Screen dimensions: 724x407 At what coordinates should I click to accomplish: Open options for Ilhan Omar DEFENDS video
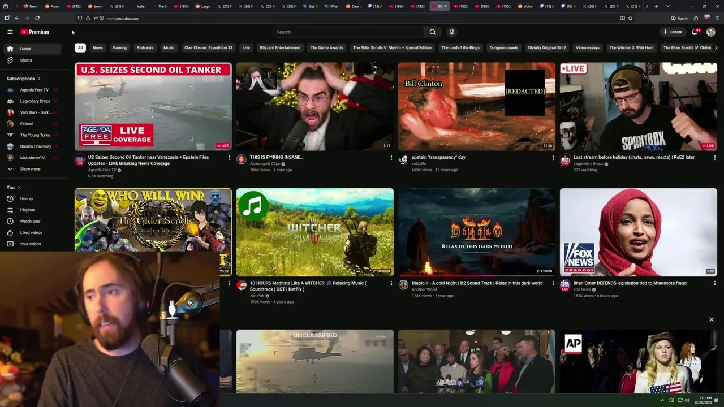(x=715, y=283)
